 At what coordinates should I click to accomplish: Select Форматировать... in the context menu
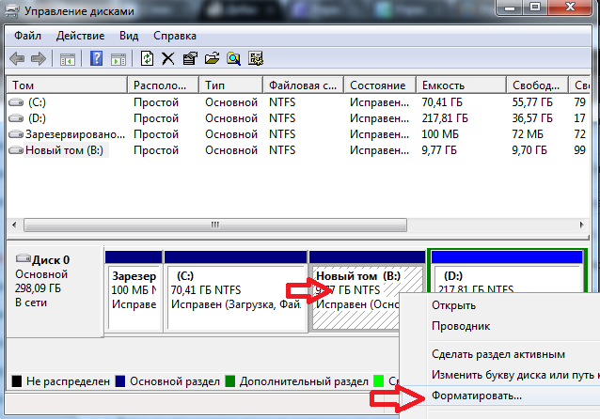point(476,396)
